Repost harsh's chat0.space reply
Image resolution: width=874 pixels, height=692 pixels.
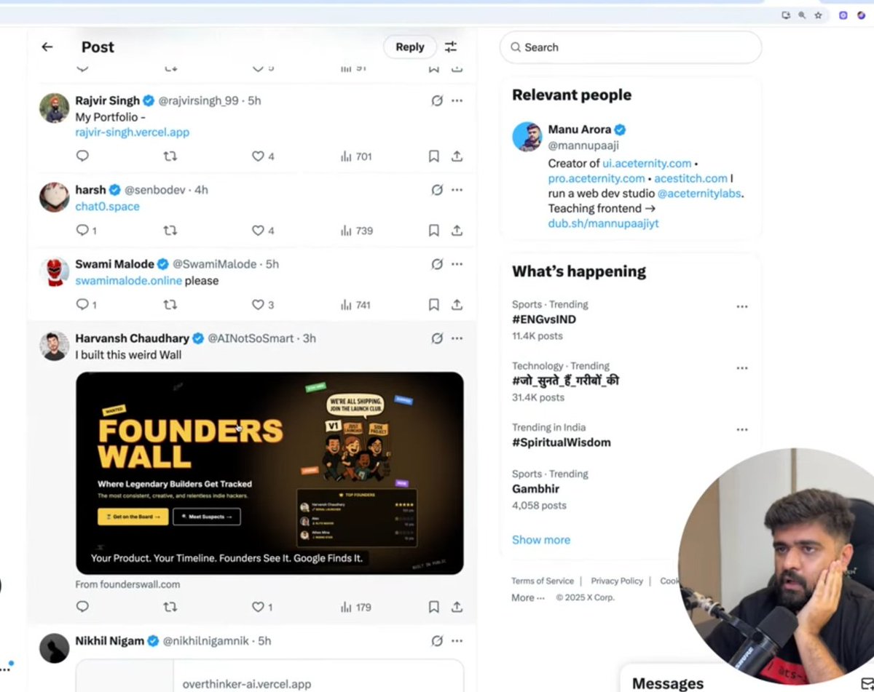[x=170, y=231]
